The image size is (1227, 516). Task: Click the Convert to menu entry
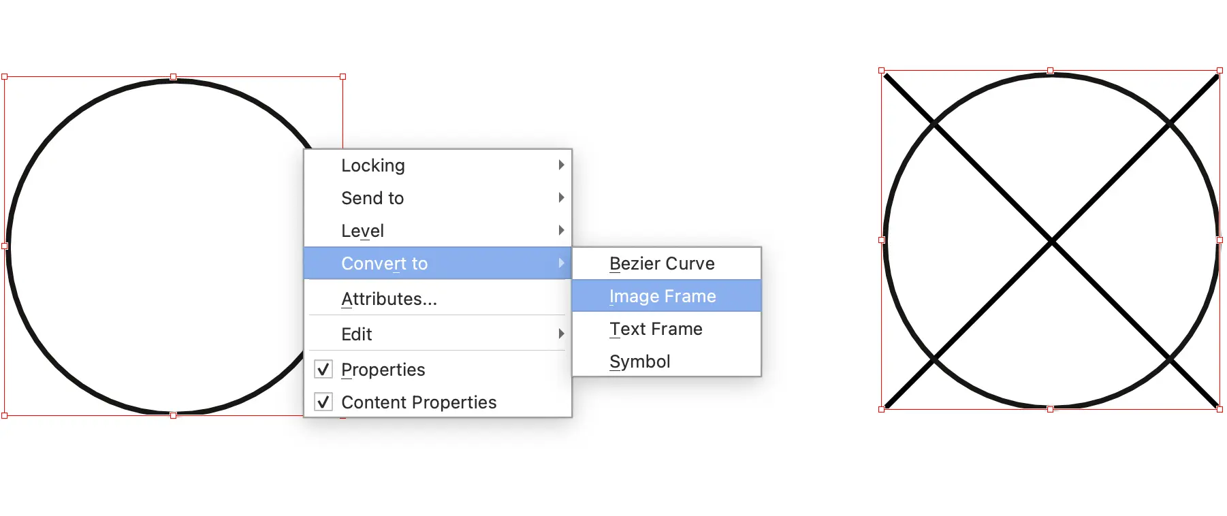point(384,263)
